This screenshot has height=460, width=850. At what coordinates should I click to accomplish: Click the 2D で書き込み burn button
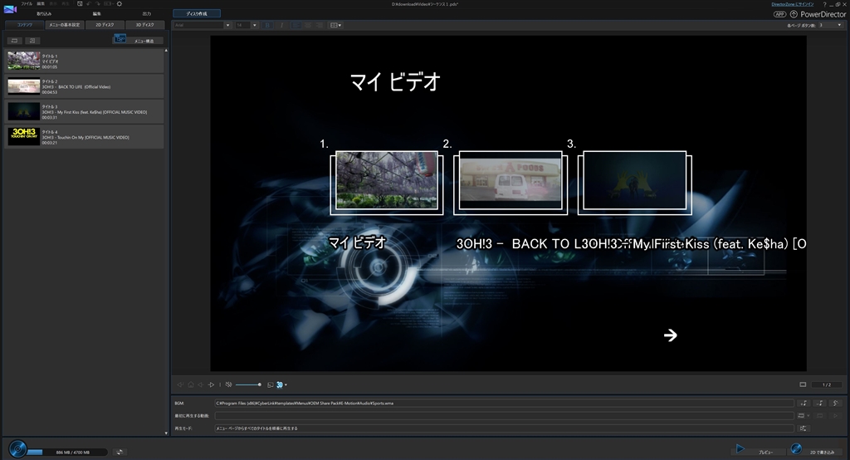click(813, 449)
